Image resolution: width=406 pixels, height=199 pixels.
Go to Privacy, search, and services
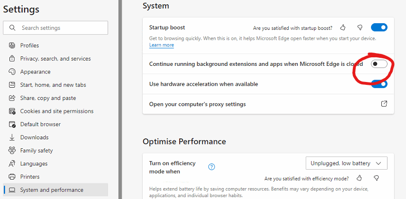tap(55, 59)
